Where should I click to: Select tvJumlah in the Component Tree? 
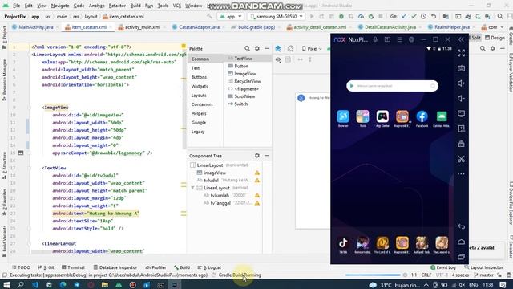tap(220, 195)
